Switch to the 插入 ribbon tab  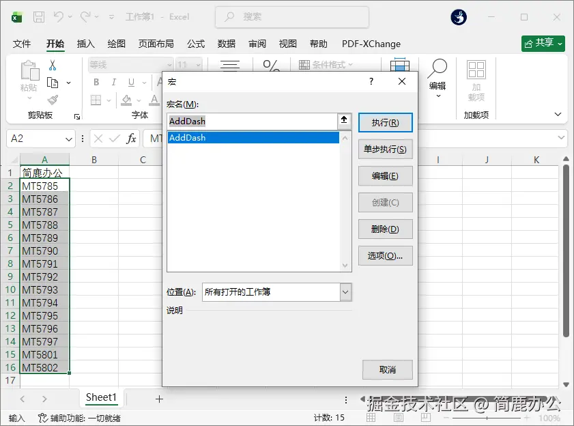(x=85, y=43)
